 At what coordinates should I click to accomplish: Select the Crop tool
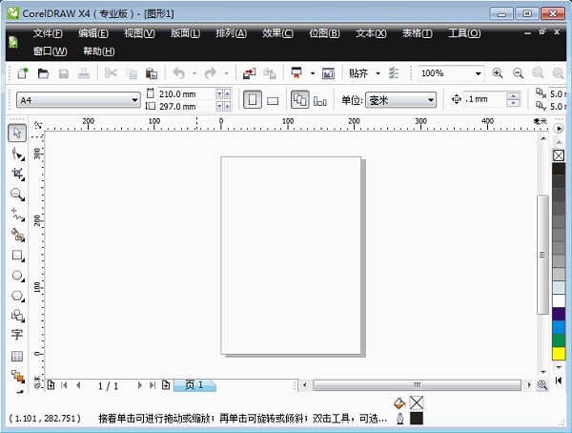pyautogui.click(x=17, y=174)
